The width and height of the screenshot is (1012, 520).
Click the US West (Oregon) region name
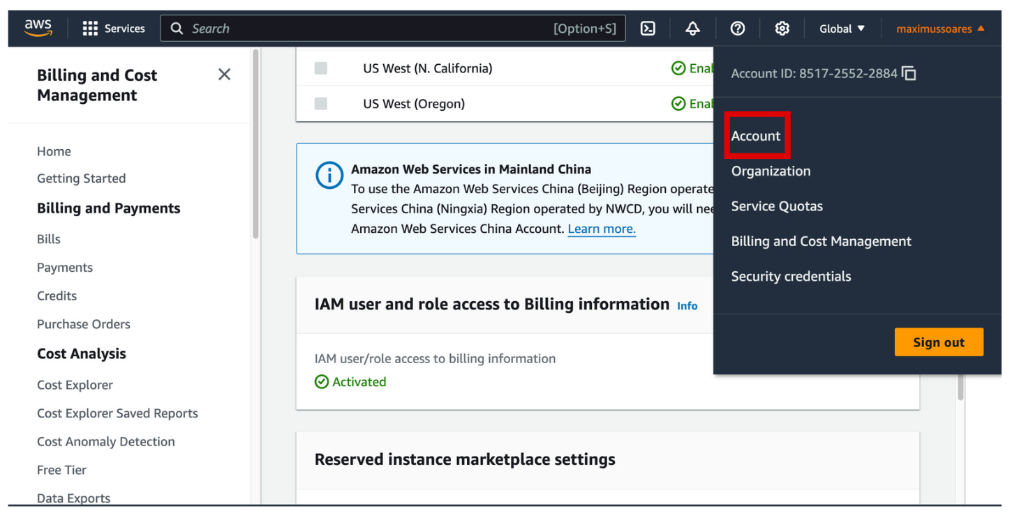[x=414, y=104]
